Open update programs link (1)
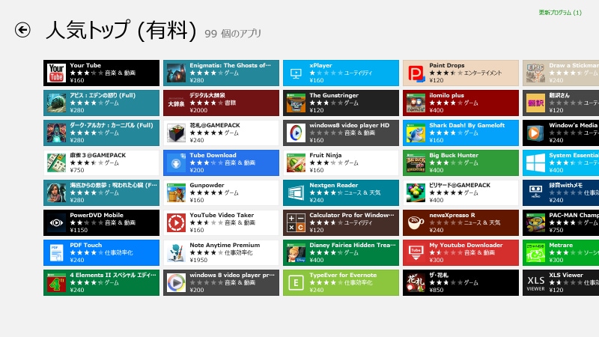 560,13
